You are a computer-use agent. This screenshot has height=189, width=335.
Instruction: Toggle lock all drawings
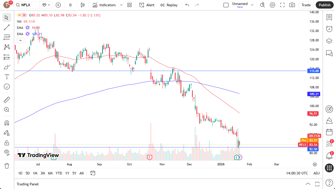point(7,143)
